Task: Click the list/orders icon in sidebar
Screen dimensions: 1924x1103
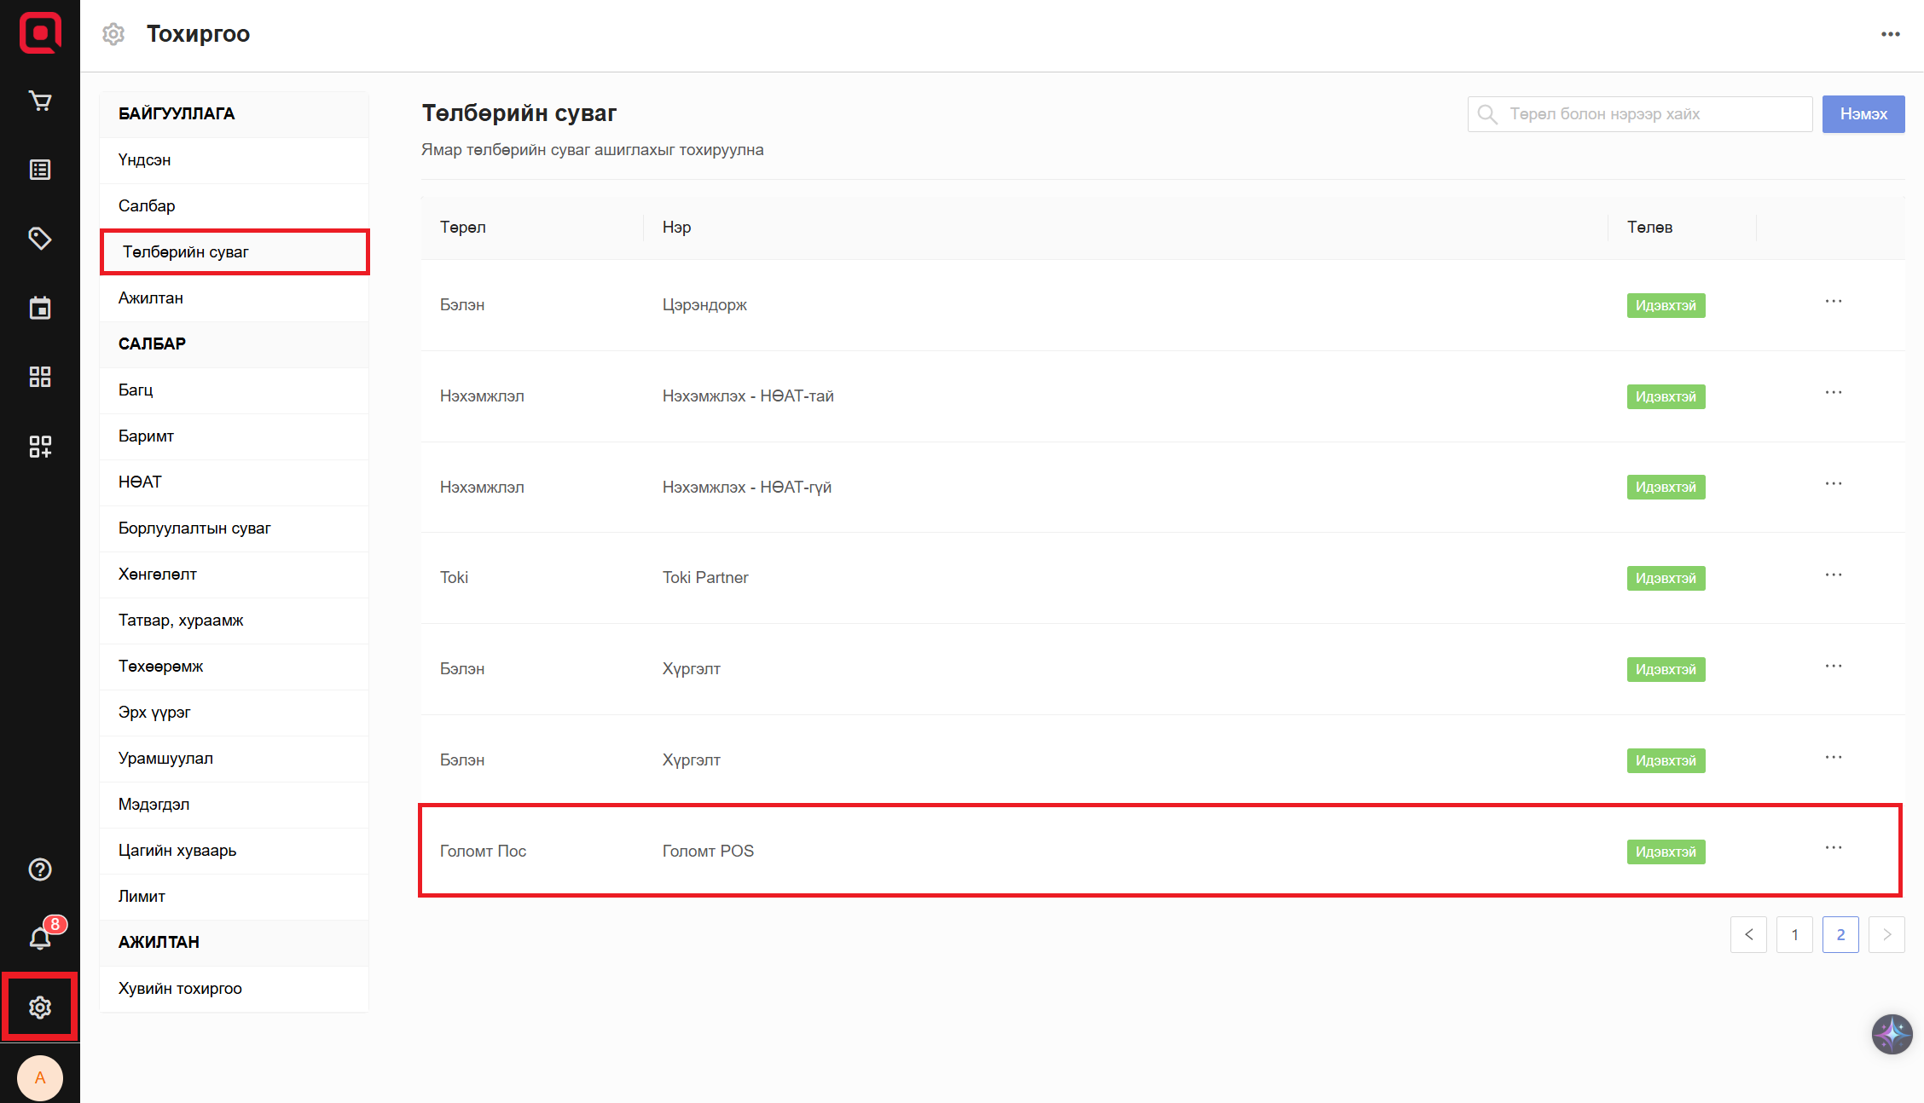Action: [x=39, y=170]
